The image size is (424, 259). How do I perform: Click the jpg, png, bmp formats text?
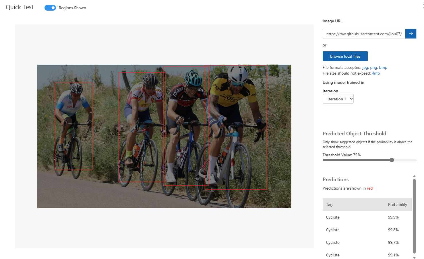click(x=375, y=67)
